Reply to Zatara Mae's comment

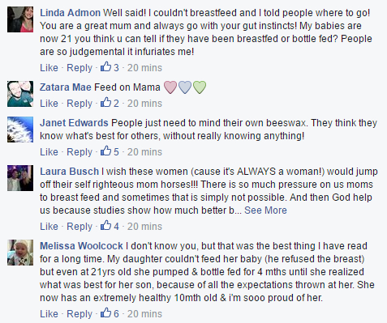(80, 104)
